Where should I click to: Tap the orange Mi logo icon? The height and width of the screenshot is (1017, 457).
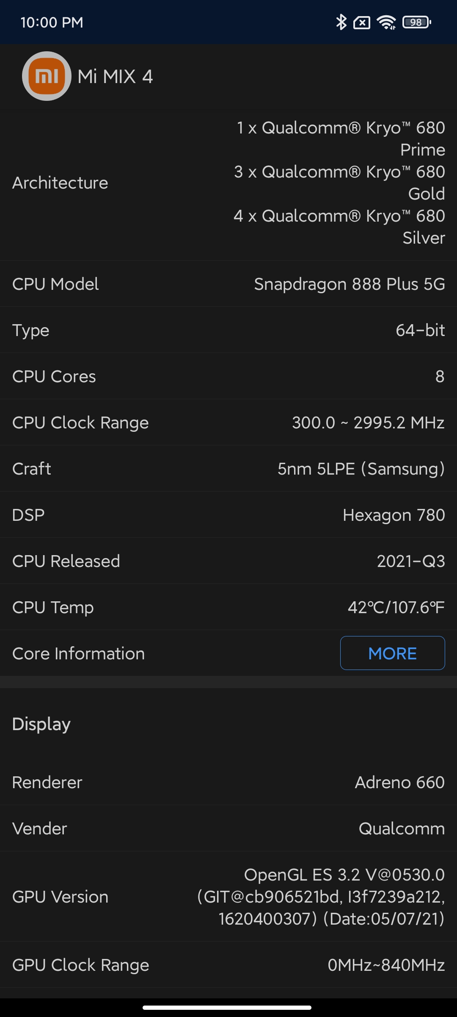(x=47, y=76)
